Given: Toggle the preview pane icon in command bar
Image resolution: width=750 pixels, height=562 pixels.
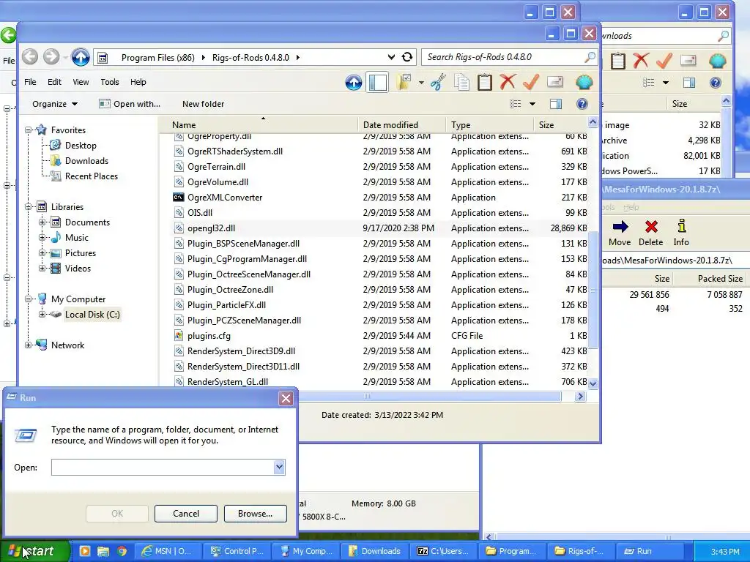Looking at the screenshot, I should click(556, 104).
